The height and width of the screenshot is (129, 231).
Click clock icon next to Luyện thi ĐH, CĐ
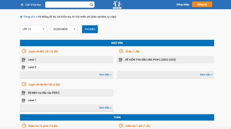pyautogui.click(x=24, y=51)
